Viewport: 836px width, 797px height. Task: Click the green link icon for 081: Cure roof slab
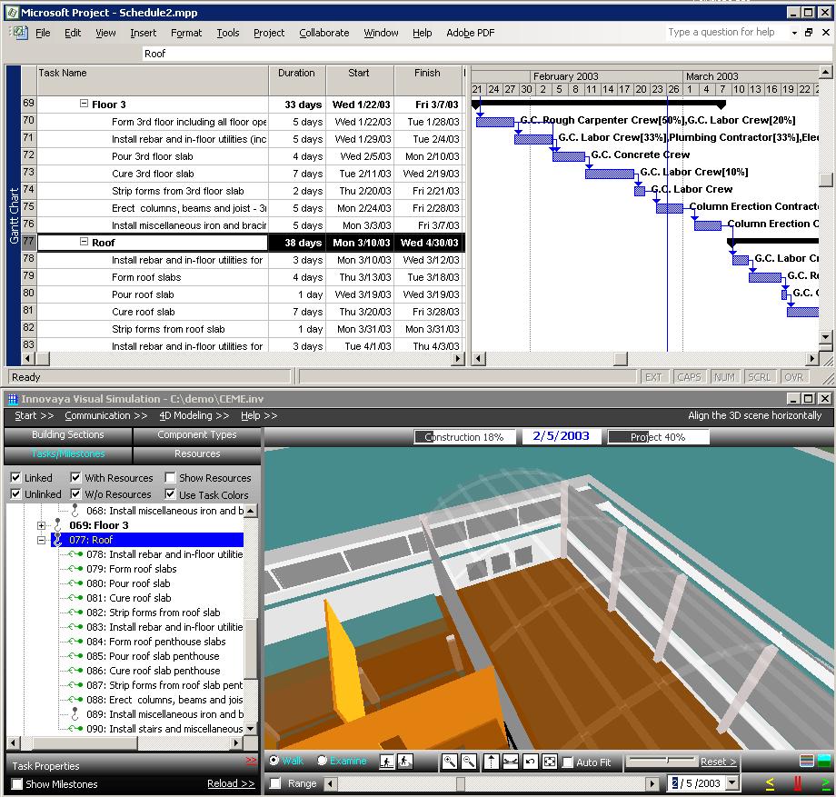click(x=75, y=598)
